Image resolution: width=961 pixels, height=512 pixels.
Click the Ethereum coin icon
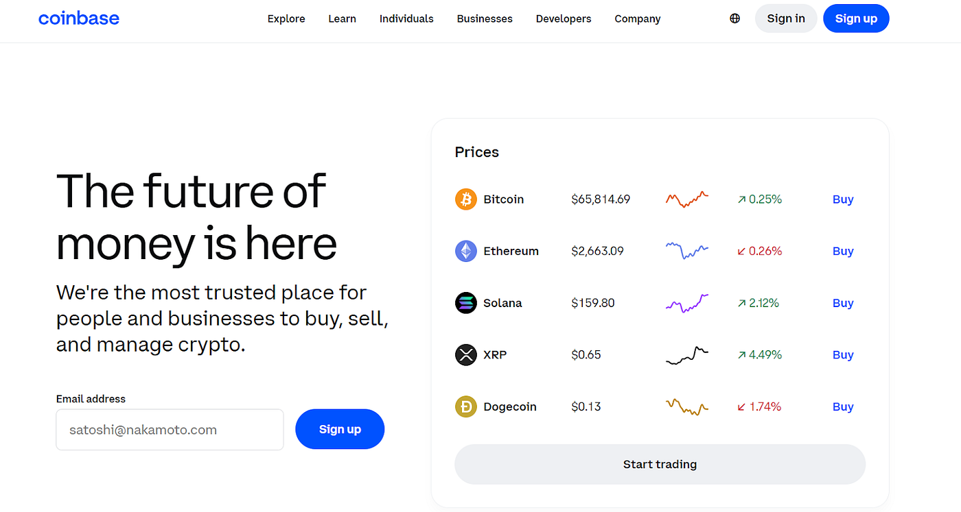pyautogui.click(x=465, y=251)
